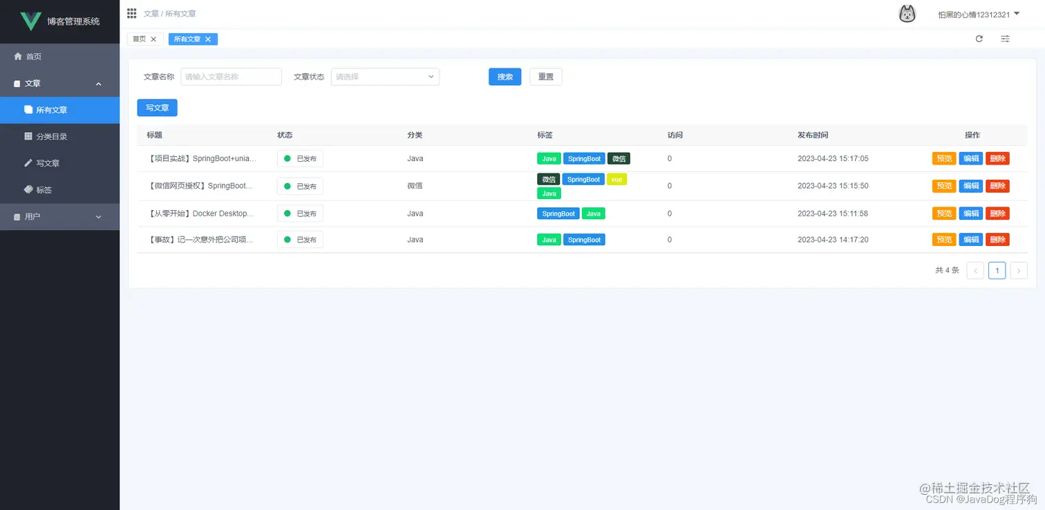Edit the 【从零开始】Docker Desktop article

[971, 214]
